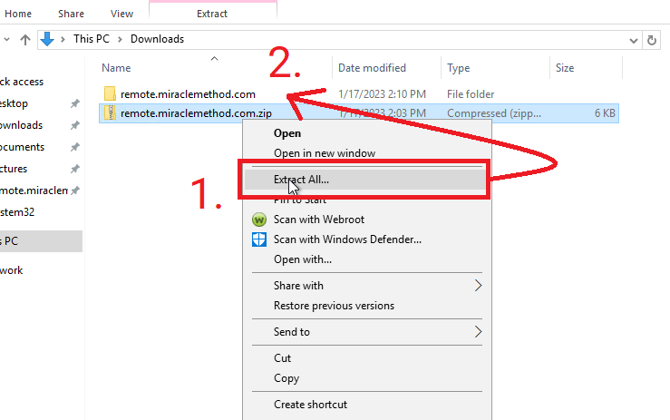Screen dimensions: 670x420
Task: Open the Share ribbon tab
Action: (x=71, y=15)
